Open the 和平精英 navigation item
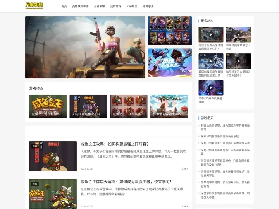The height and width of the screenshot is (209, 279). (x=132, y=6)
